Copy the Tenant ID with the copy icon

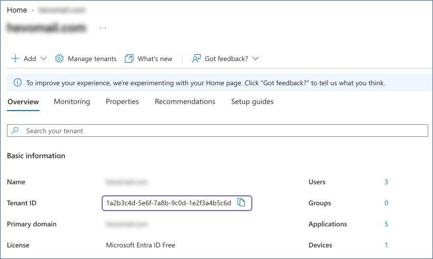point(241,203)
